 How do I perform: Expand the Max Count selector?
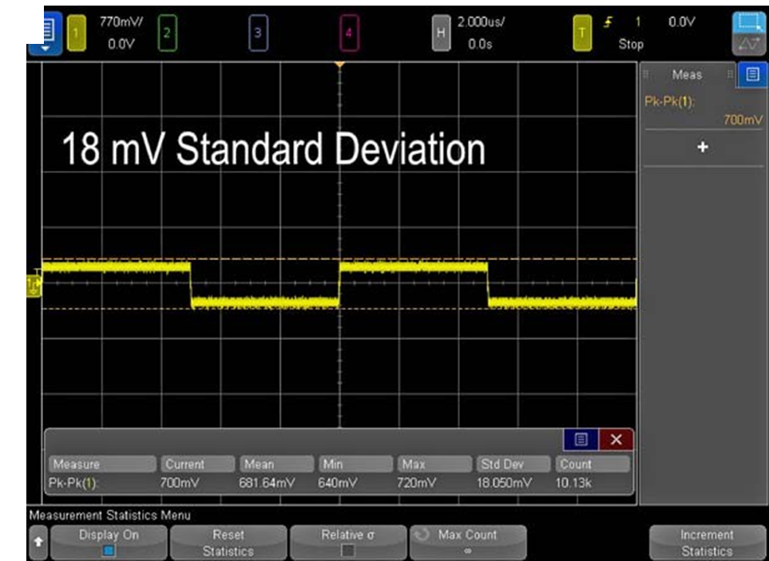coord(468,542)
